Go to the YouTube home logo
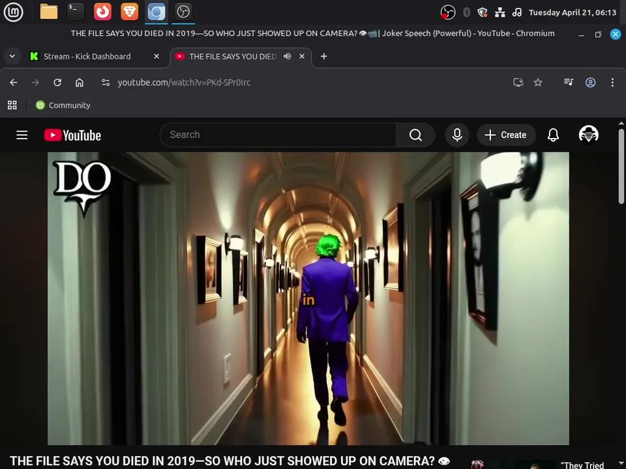 [x=72, y=135]
